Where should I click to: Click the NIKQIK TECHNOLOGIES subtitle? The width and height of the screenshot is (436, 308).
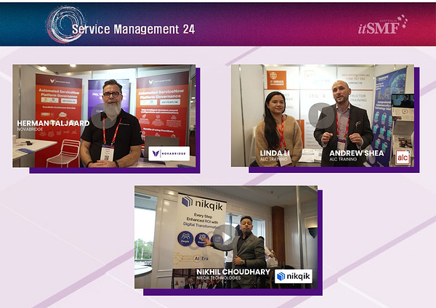pos(219,277)
